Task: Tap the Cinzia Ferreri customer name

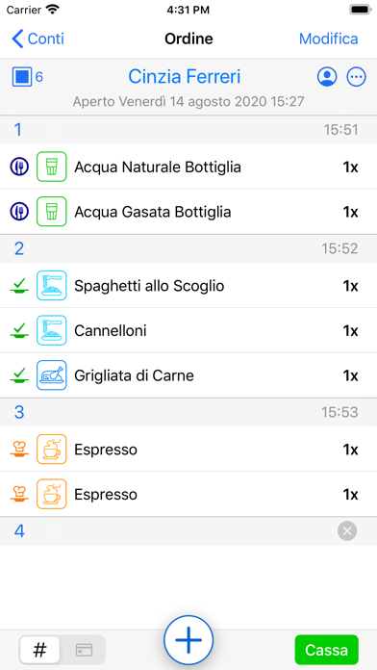Action: (x=185, y=77)
